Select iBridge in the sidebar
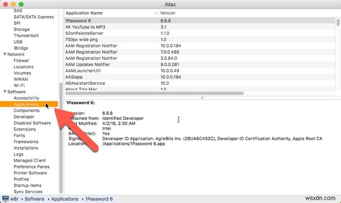Viewport: 341px width, 203px height. click(20, 48)
